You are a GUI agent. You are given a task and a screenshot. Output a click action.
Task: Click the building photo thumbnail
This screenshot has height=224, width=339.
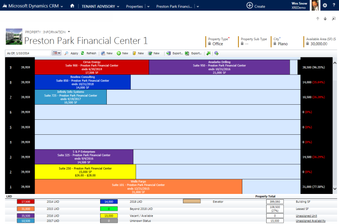pyautogui.click(x=14, y=37)
